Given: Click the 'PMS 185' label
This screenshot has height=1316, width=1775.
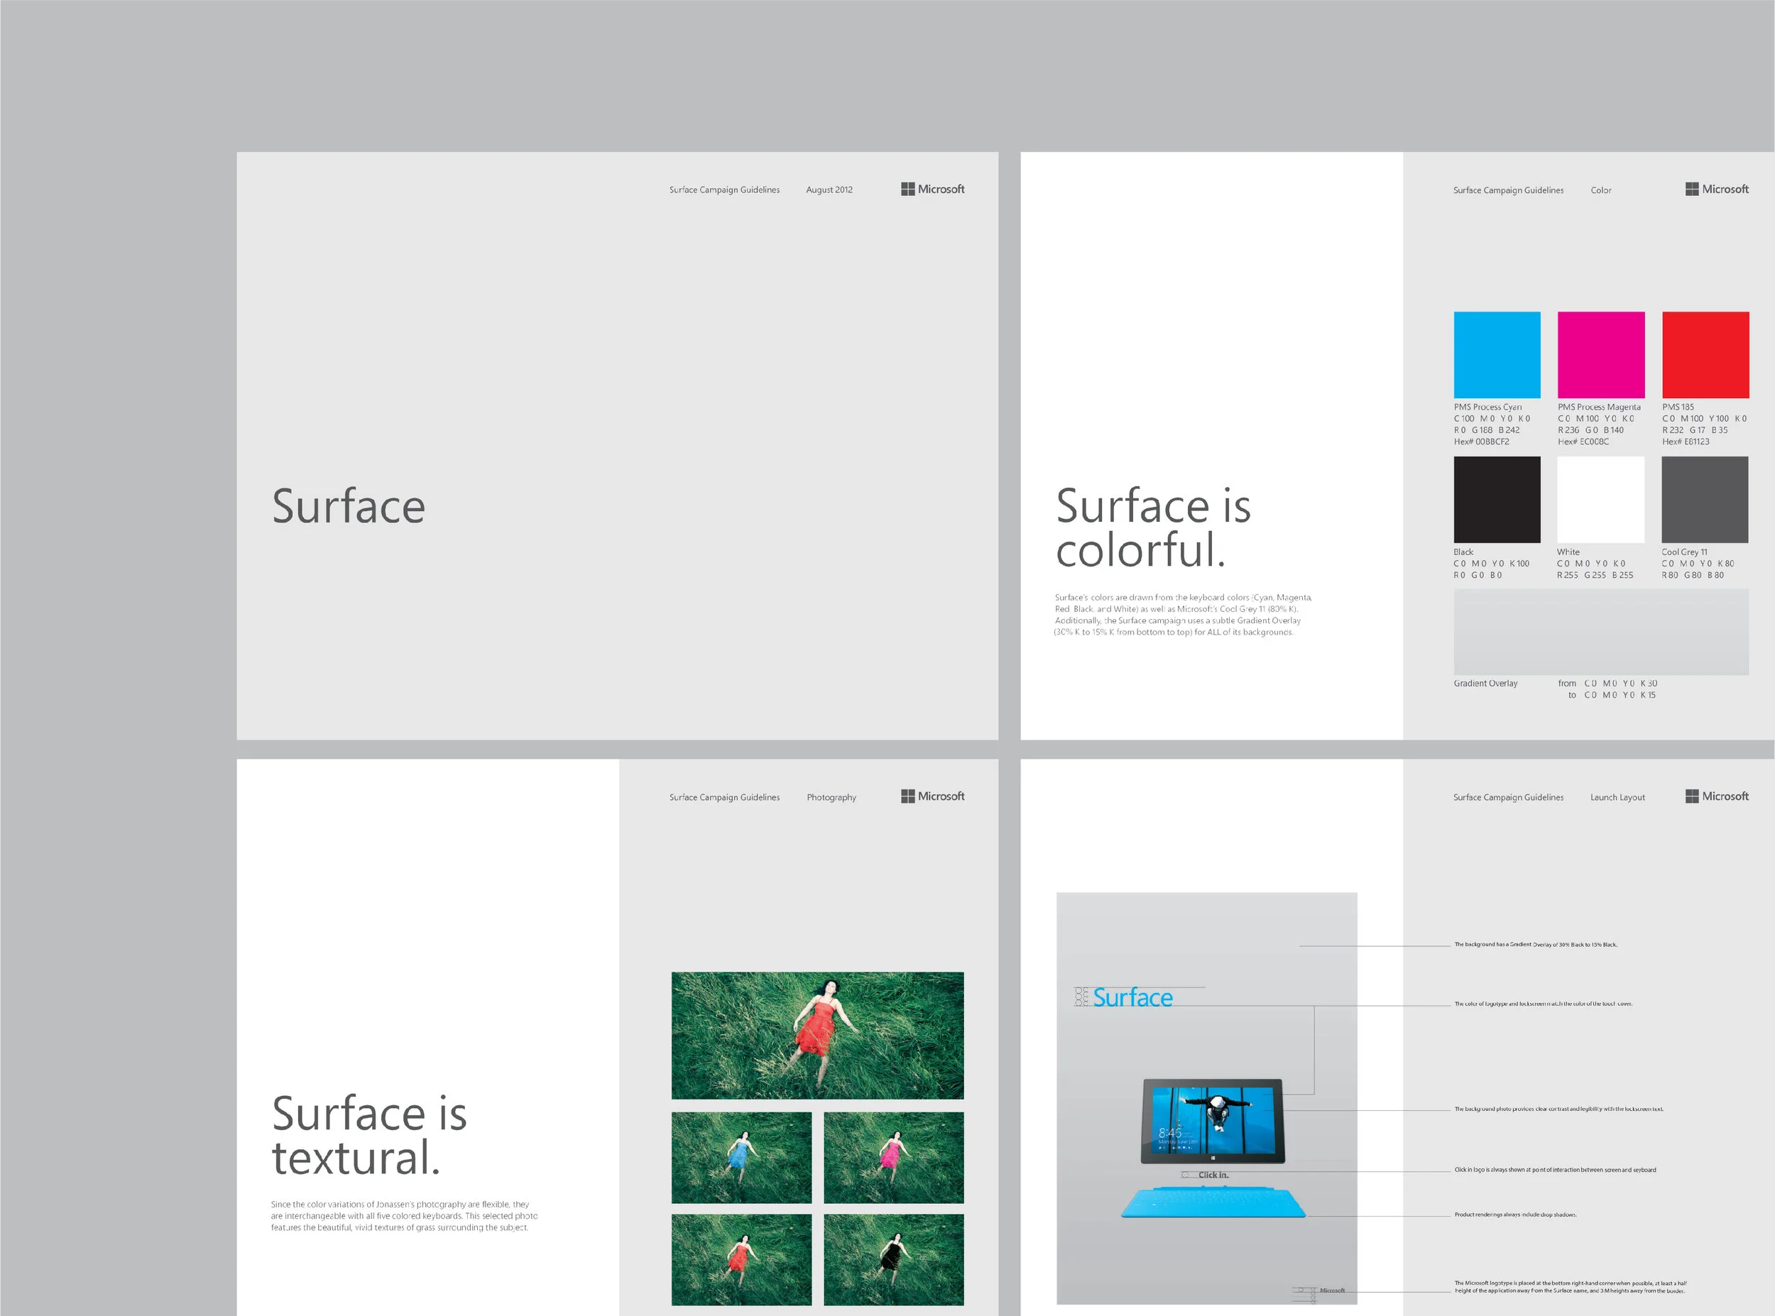Looking at the screenshot, I should tap(1678, 407).
